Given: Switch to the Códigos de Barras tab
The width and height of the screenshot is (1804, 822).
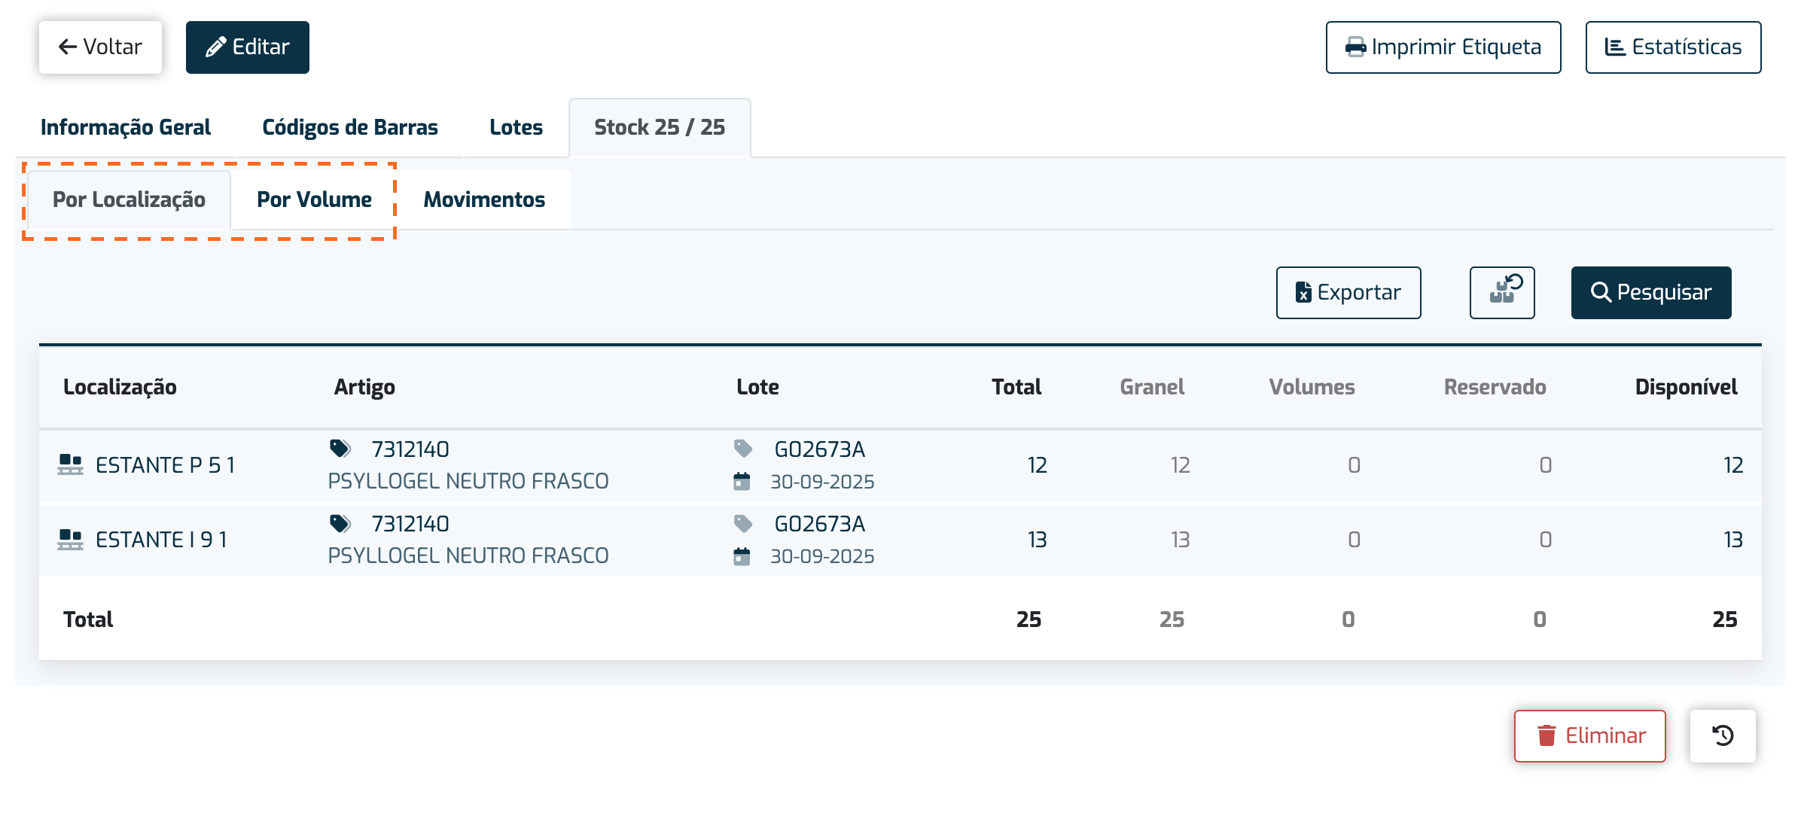Looking at the screenshot, I should tap(350, 127).
